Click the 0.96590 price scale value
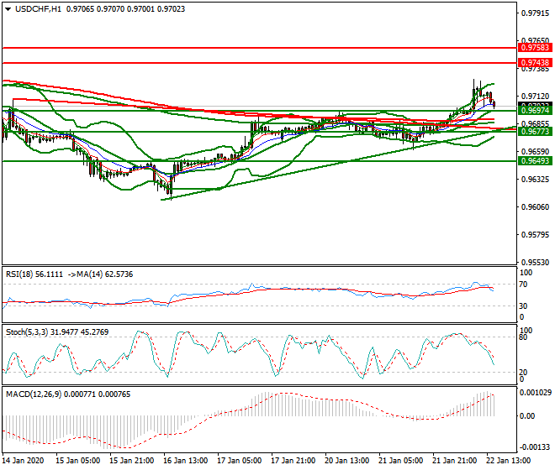The image size is (555, 470). [x=535, y=152]
